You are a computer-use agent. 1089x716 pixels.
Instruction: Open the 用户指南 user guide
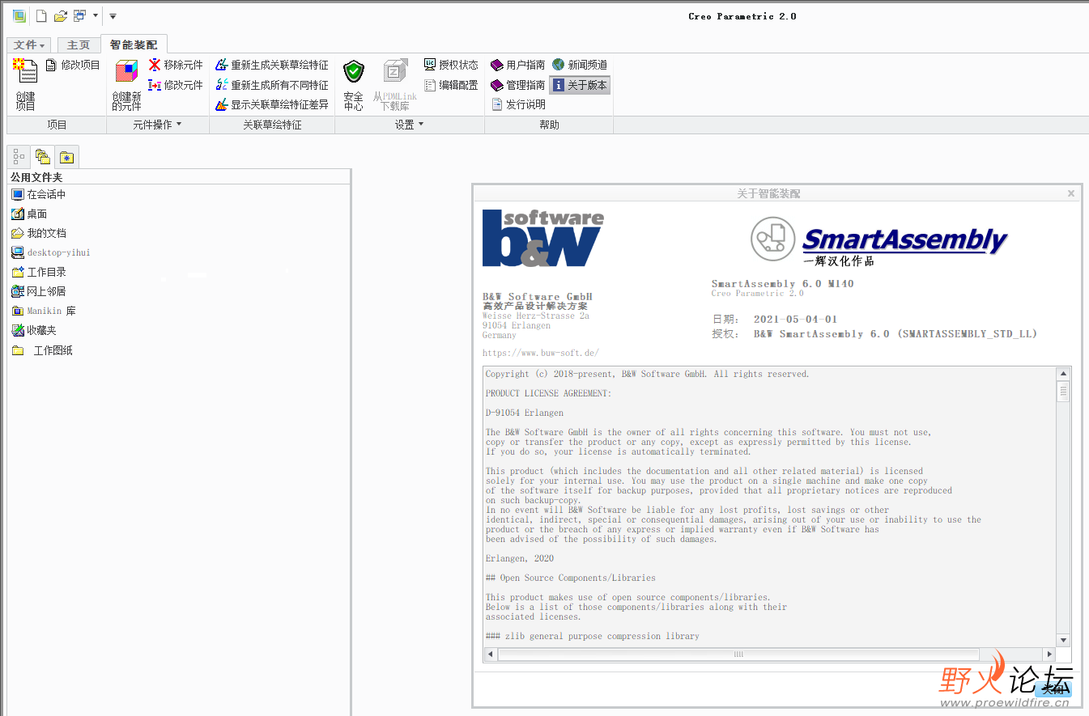coord(518,65)
